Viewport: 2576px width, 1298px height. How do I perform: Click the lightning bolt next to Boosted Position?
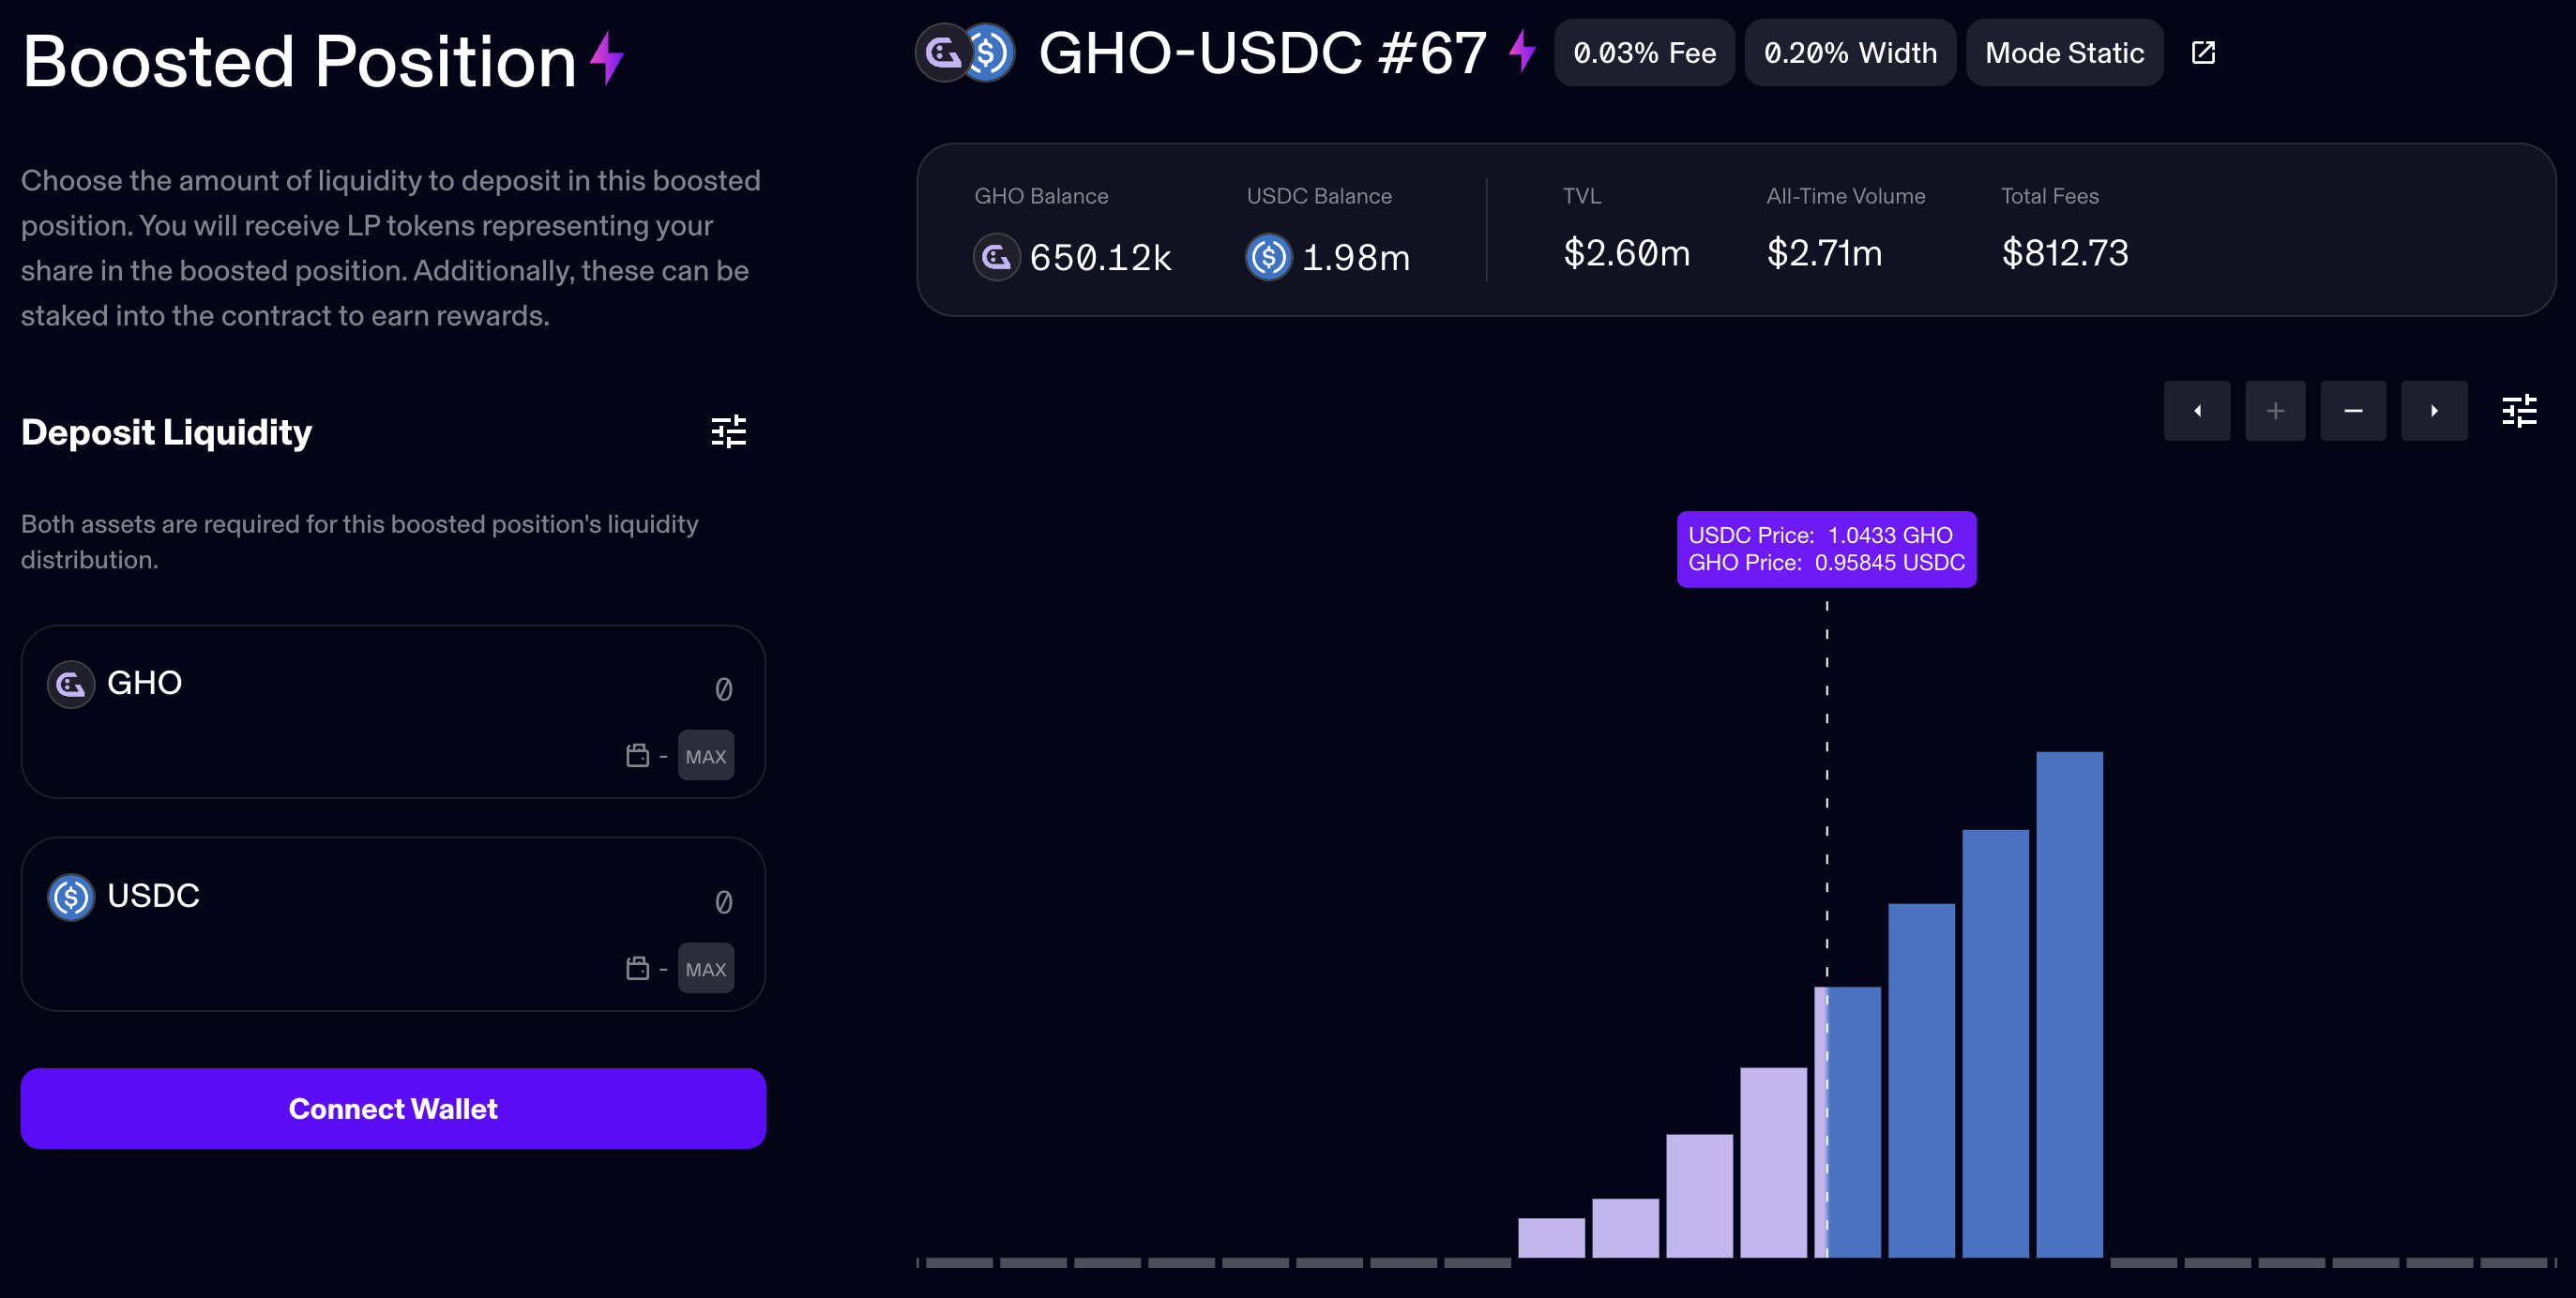[x=605, y=58]
